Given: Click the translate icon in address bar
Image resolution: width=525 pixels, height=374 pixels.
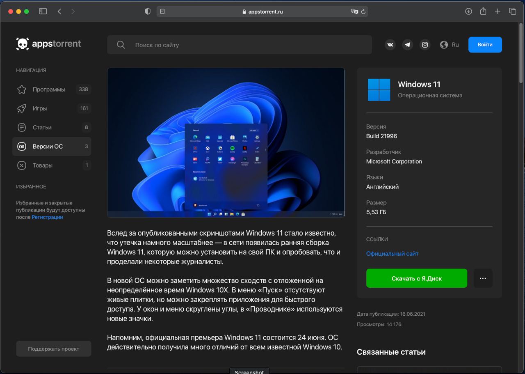Looking at the screenshot, I should (x=354, y=11).
